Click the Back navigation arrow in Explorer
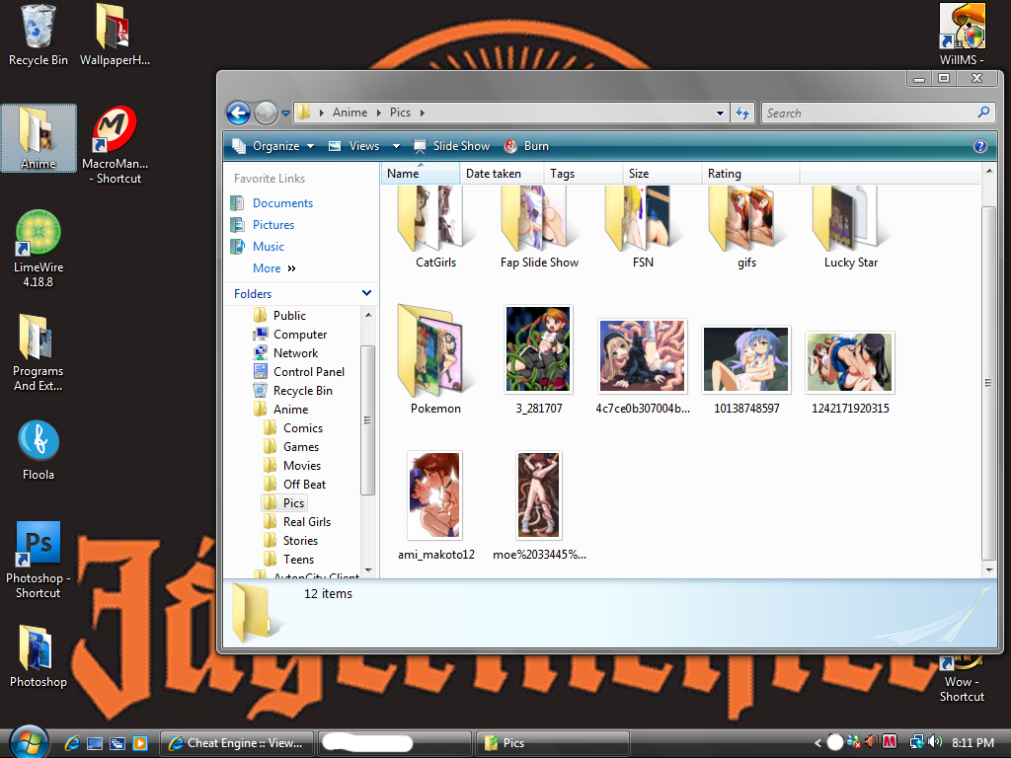Screen dimensions: 1011x758 tap(238, 113)
